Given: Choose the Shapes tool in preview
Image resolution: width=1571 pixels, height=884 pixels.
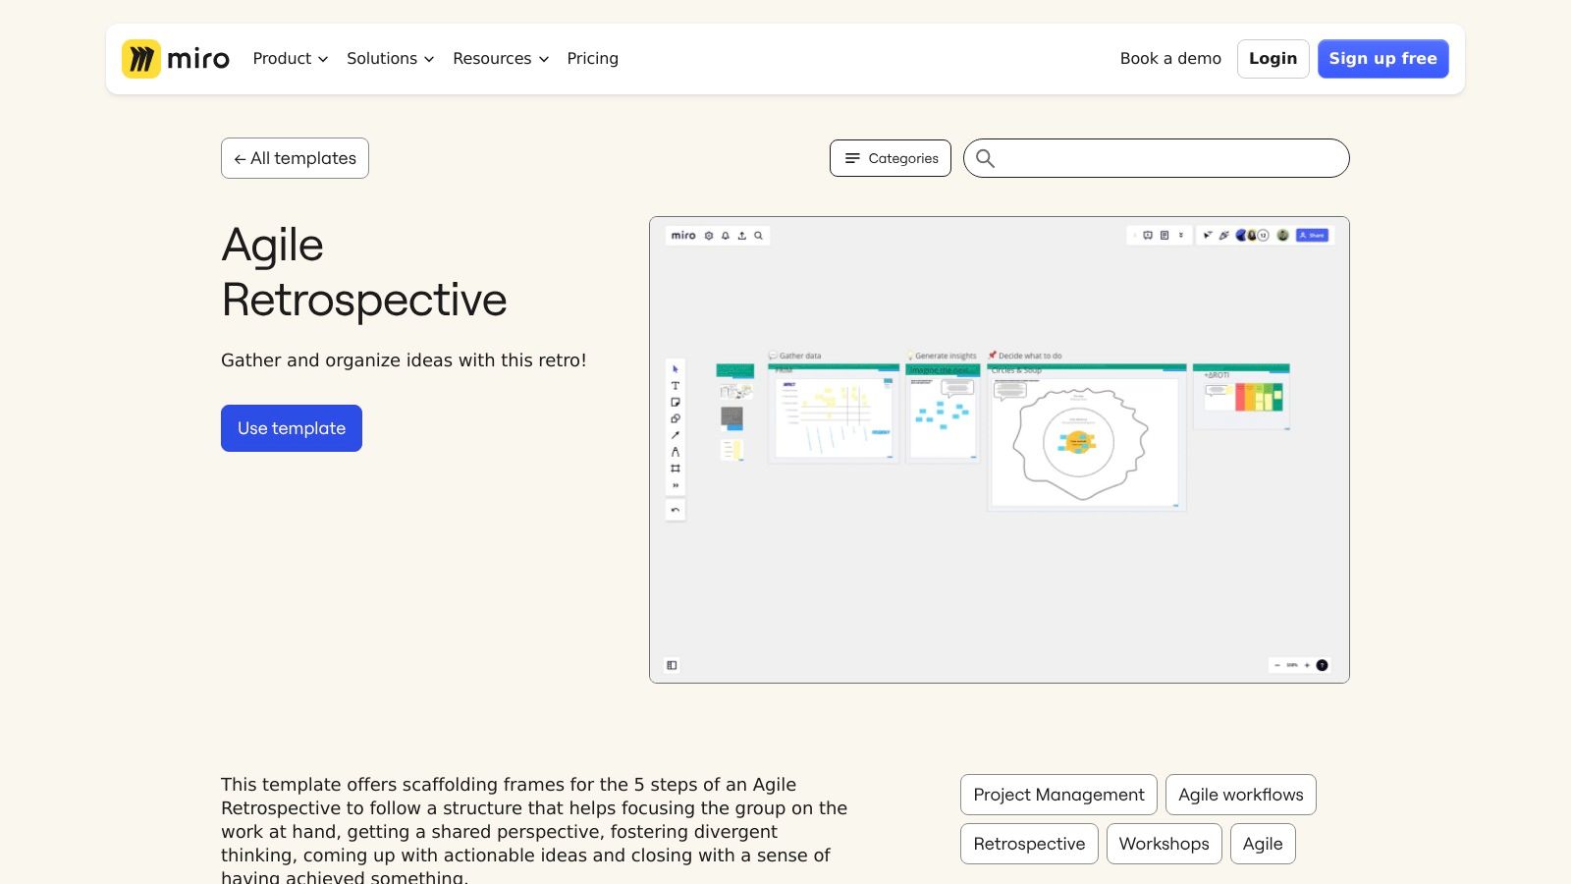Looking at the screenshot, I should tap(676, 419).
